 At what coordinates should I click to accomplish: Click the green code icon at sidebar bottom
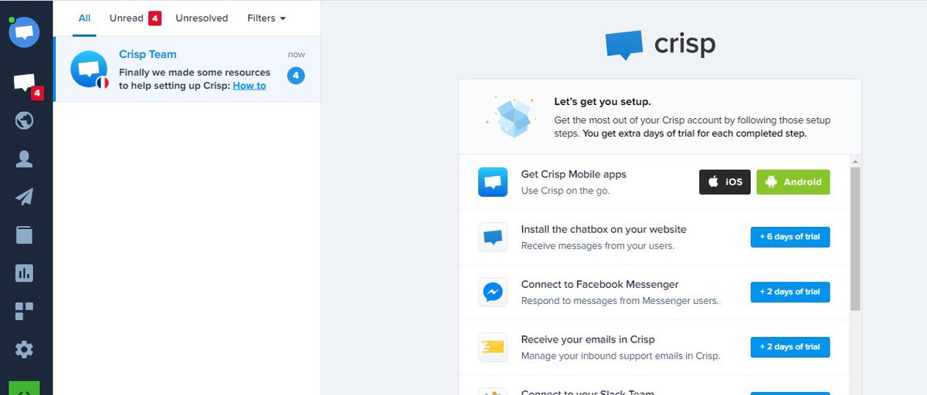tap(24, 388)
